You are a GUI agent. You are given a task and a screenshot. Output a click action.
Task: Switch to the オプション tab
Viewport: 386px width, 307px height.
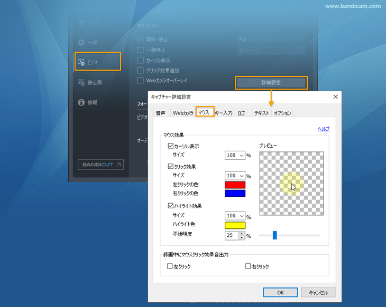282,113
